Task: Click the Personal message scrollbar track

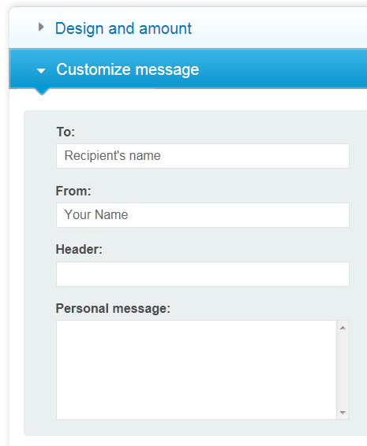Action: pyautogui.click(x=343, y=370)
